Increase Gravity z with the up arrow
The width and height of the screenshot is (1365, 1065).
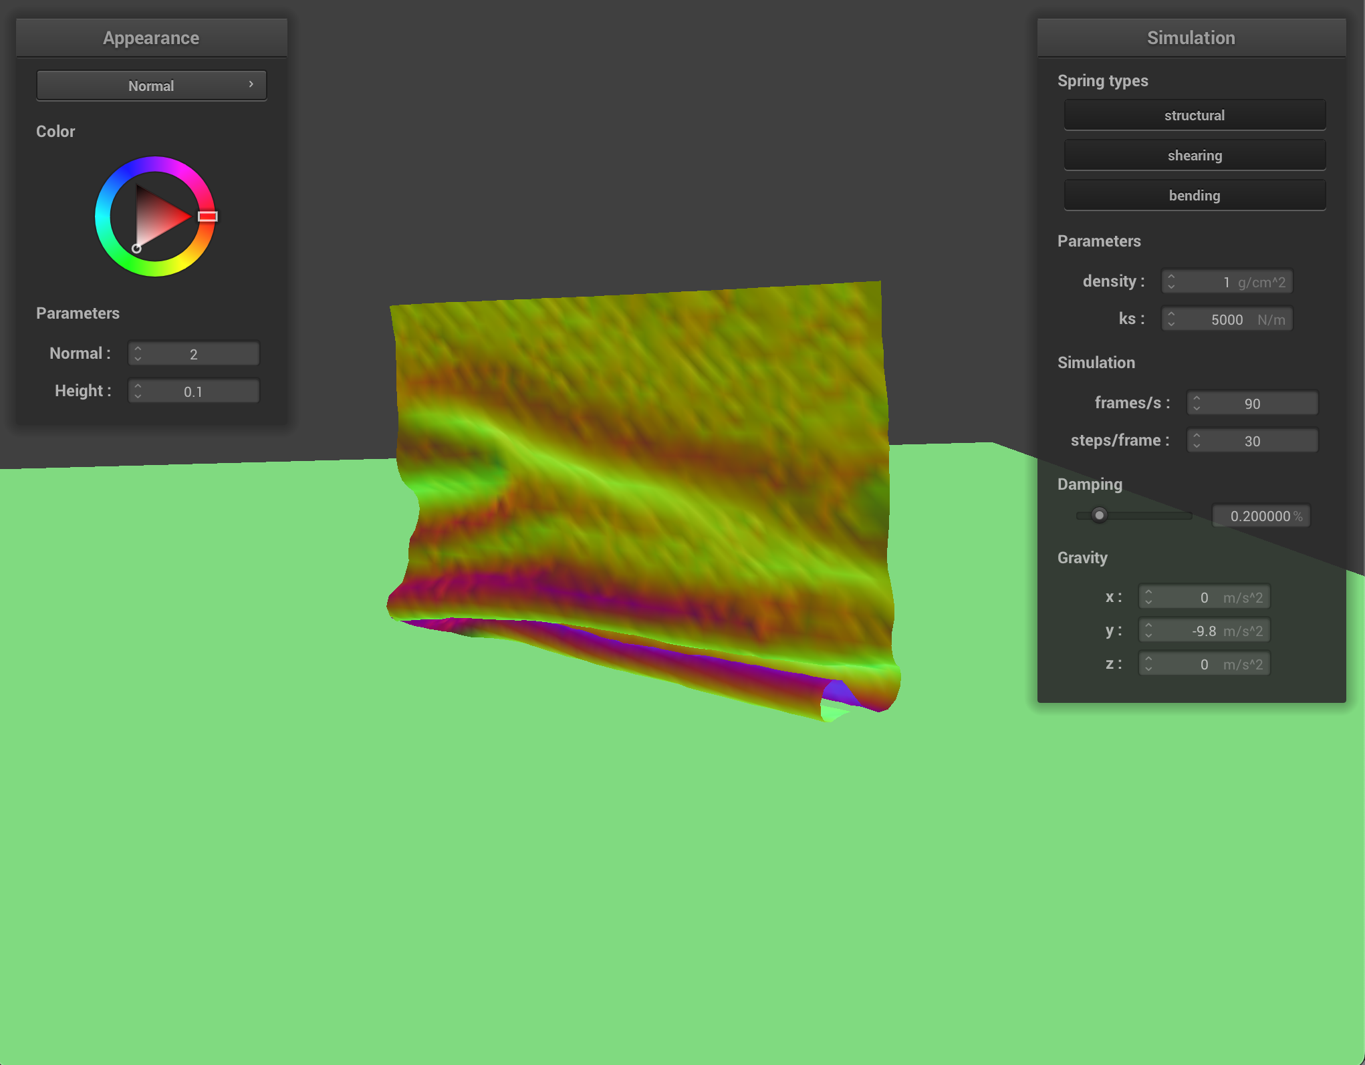pyautogui.click(x=1148, y=658)
